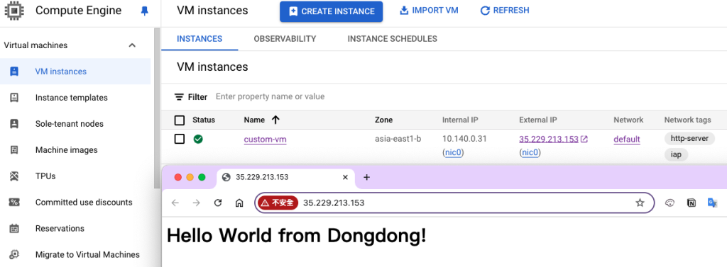Click the globe favicon on the browser tab
This screenshot has height=267, width=727.
coord(226,177)
